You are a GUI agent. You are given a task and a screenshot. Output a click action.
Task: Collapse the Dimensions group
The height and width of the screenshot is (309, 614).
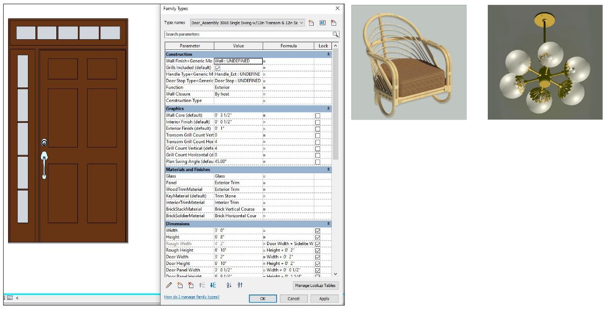(x=328, y=224)
